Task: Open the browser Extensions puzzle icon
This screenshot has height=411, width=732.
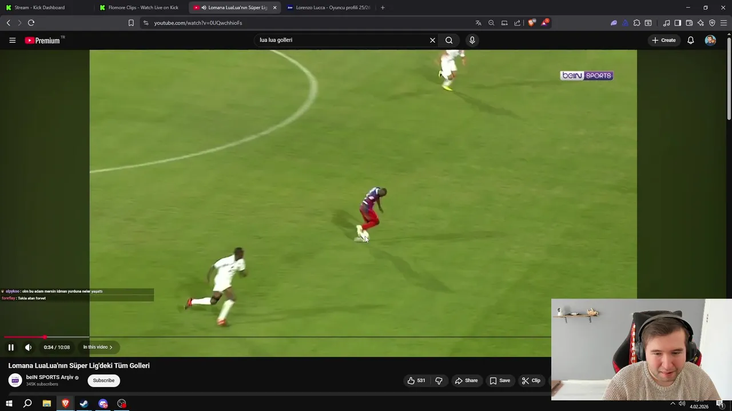Action: 636,23
